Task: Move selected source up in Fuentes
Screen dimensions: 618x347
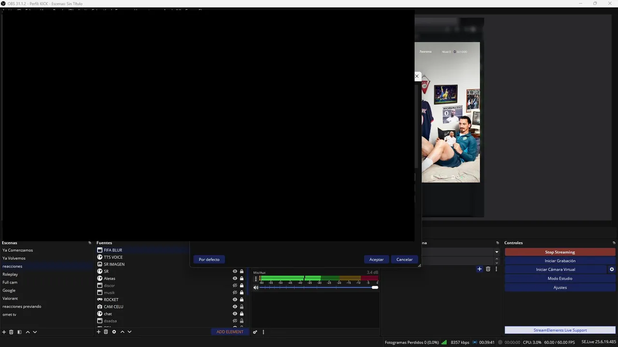Action: (122, 332)
